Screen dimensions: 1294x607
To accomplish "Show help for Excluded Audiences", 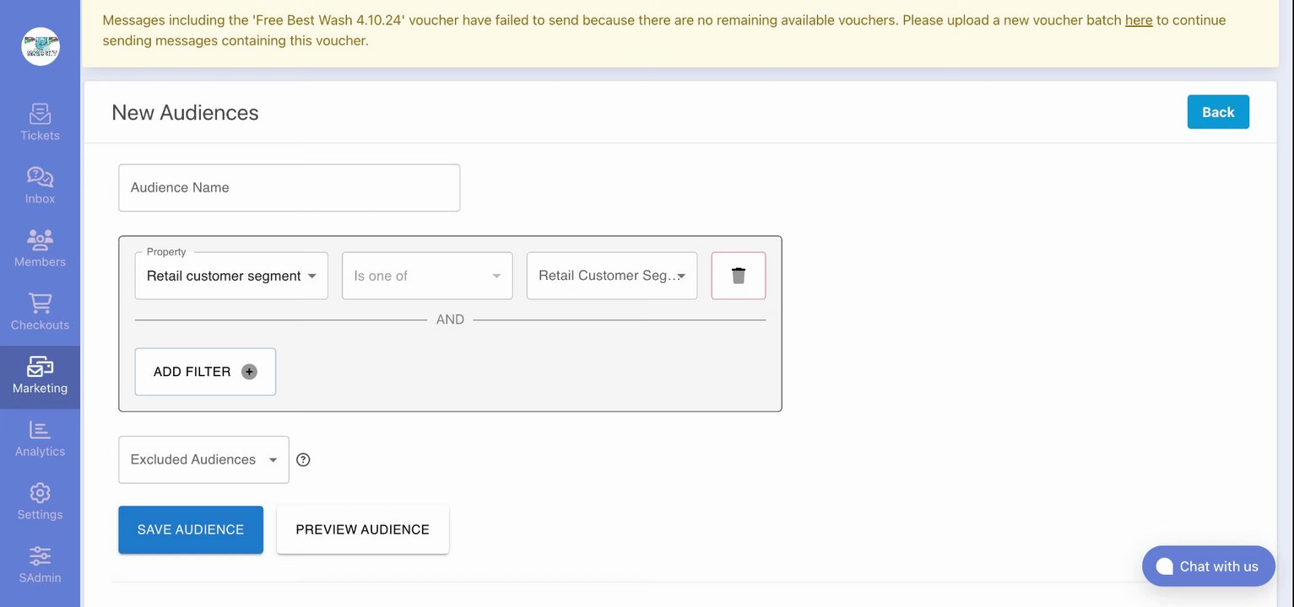I will coord(304,459).
